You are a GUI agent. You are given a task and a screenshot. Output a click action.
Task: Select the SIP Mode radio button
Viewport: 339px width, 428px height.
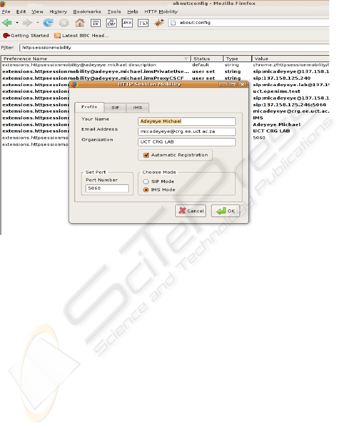pyautogui.click(x=146, y=181)
